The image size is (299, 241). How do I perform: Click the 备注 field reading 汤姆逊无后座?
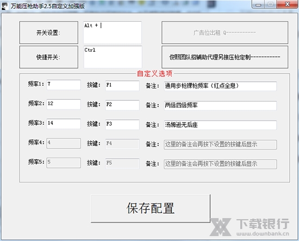(220, 125)
